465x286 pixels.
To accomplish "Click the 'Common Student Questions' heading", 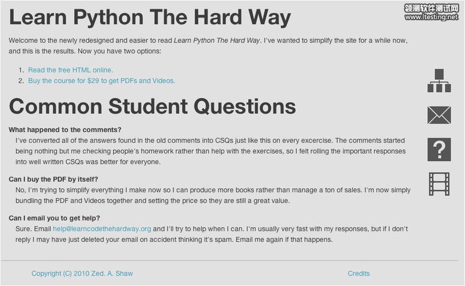I will (152, 106).
